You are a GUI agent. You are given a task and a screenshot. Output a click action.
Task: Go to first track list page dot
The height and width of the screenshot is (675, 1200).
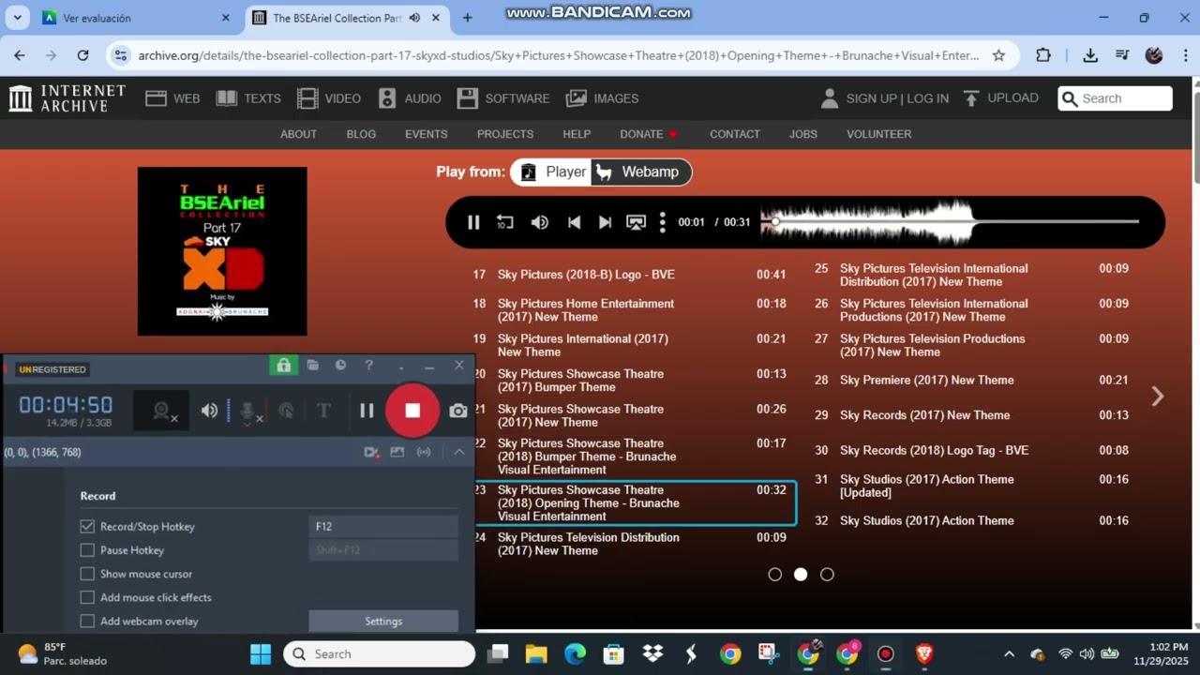(x=774, y=575)
